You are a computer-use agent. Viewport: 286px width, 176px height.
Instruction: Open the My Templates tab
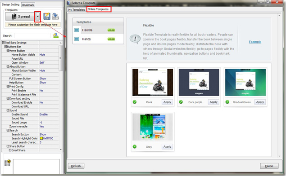(77, 9)
